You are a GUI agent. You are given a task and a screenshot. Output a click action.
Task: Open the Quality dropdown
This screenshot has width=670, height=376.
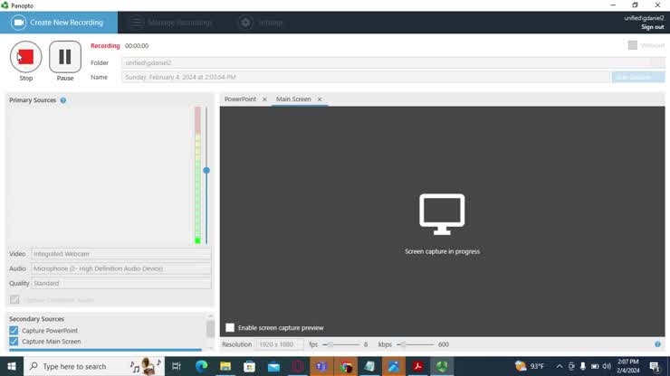coord(120,283)
